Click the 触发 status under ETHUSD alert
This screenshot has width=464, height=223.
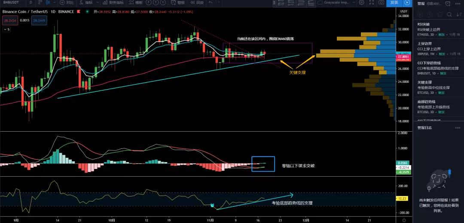(x=442, y=35)
